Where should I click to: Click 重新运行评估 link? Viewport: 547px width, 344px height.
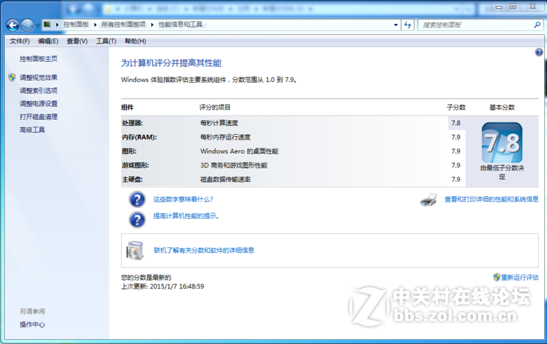(520, 278)
